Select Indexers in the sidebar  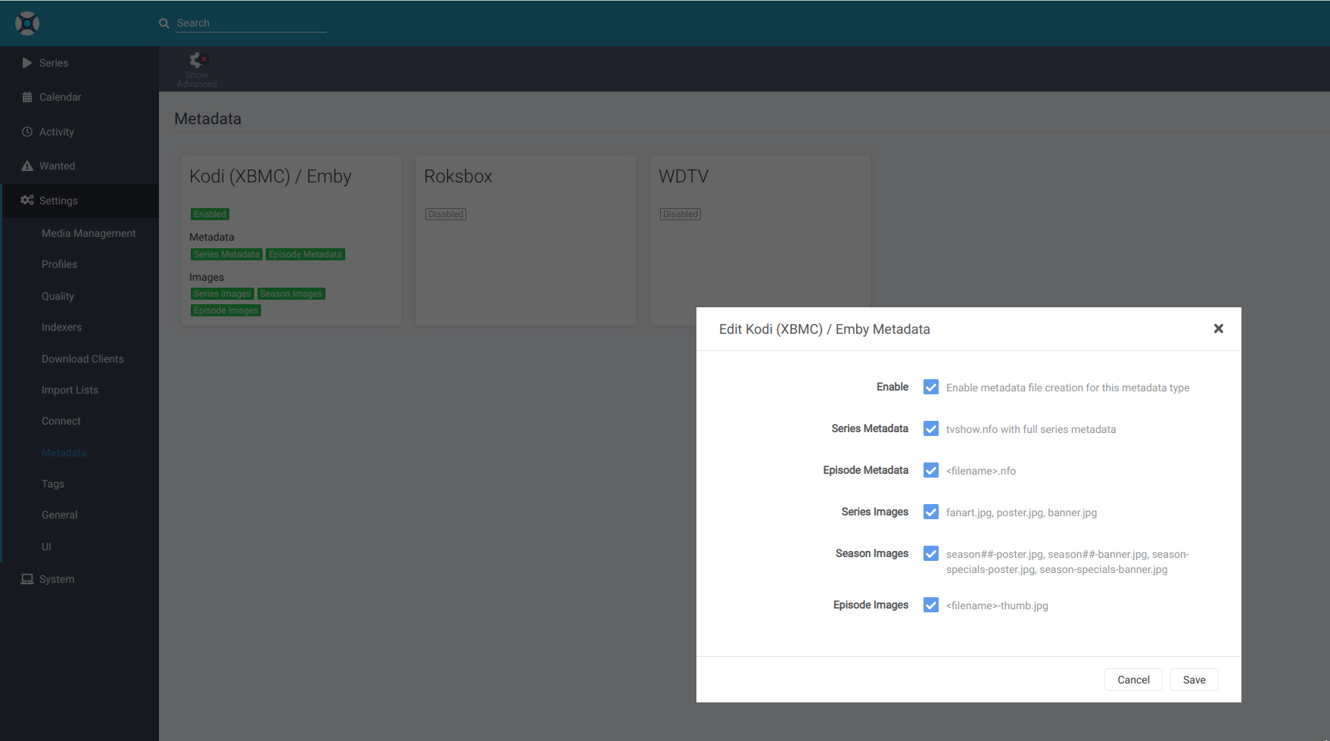(61, 327)
